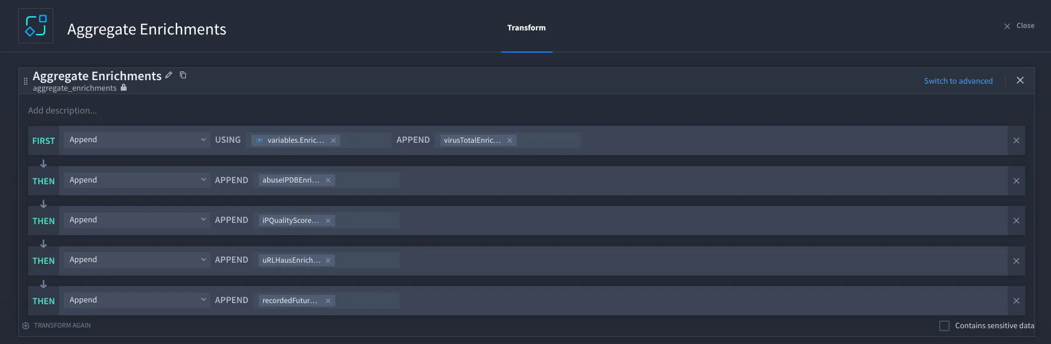Click the FIRST row label

tap(43, 141)
